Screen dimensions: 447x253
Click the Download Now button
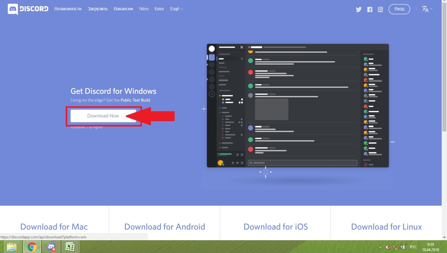click(103, 116)
